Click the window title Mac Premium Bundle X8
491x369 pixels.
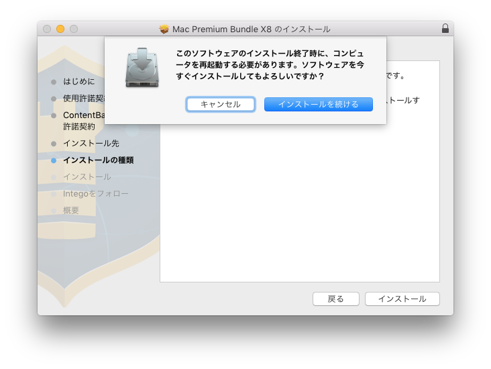pos(251,29)
